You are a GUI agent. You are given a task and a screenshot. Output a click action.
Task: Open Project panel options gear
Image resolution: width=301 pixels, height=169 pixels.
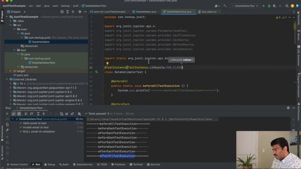[79, 12]
